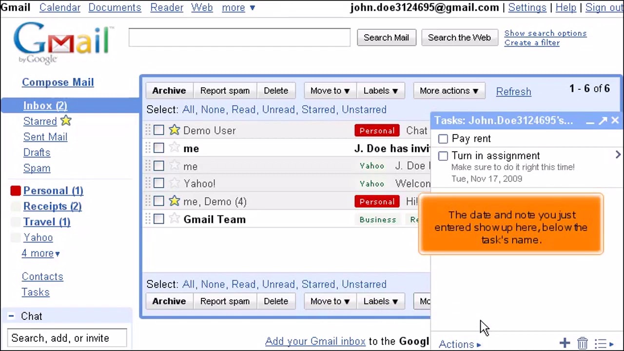Click the Travel label color box

15,222
